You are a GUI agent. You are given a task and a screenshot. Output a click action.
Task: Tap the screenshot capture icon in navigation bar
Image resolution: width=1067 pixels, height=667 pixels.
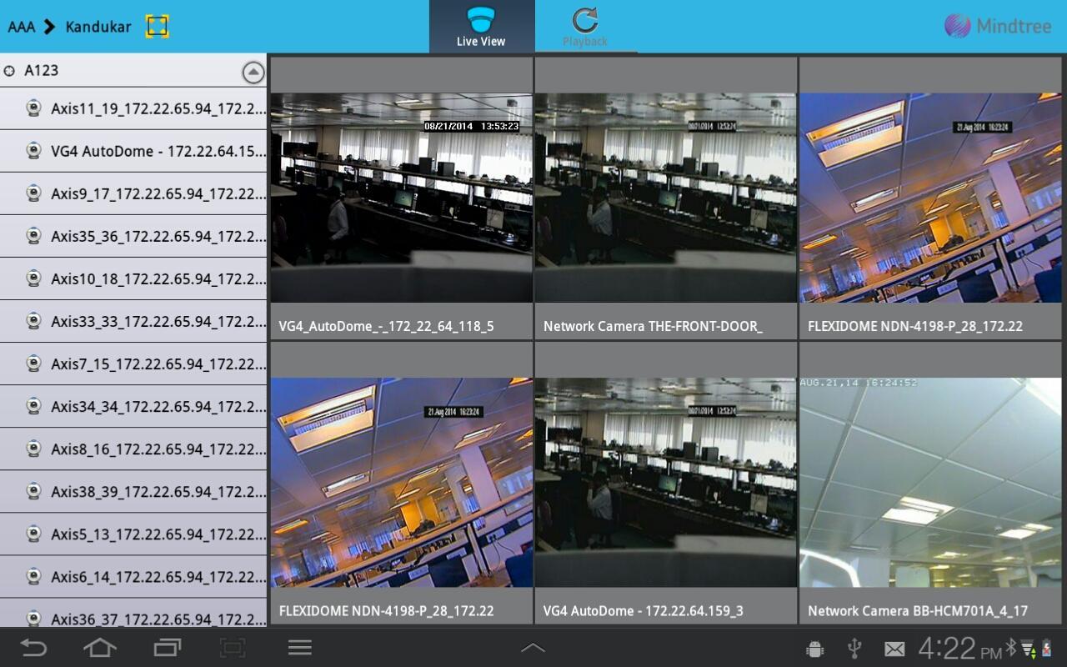233,648
